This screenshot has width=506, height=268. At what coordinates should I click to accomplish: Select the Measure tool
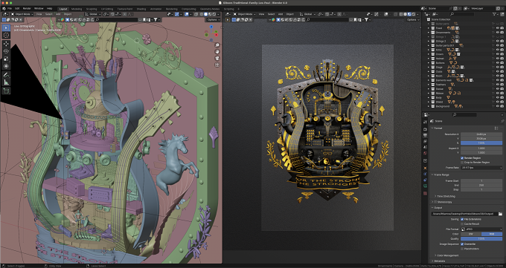tap(6, 82)
